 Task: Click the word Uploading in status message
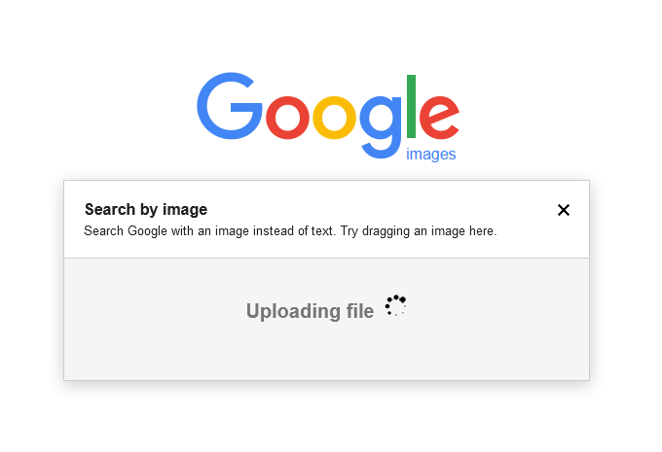pos(293,312)
